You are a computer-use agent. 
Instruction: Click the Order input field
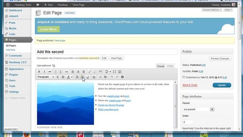(188, 122)
